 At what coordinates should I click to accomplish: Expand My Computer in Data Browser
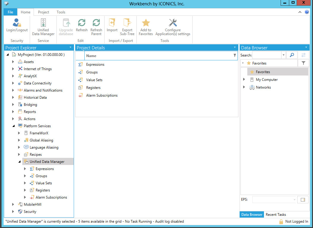coord(244,80)
